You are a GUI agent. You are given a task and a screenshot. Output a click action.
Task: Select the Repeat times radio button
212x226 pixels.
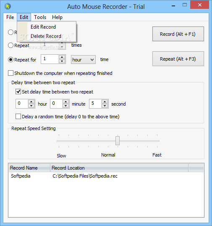(x=11, y=45)
